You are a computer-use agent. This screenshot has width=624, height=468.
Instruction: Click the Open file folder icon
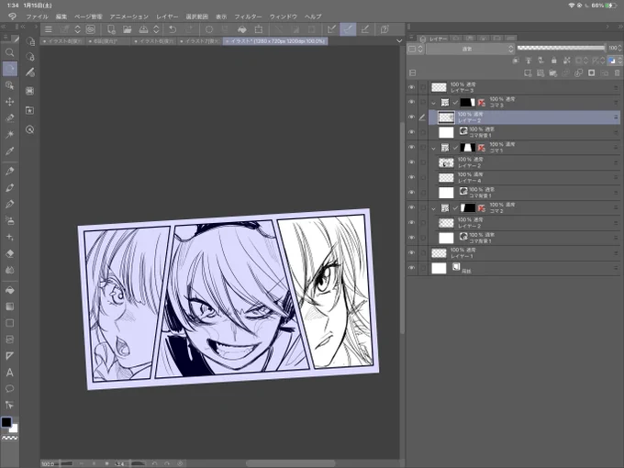click(127, 29)
